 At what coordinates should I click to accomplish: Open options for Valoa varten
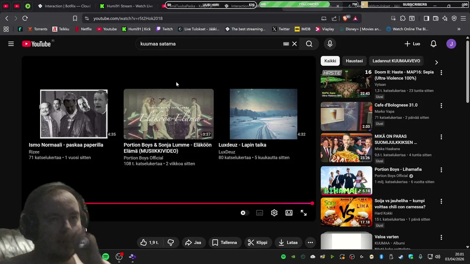(x=441, y=237)
